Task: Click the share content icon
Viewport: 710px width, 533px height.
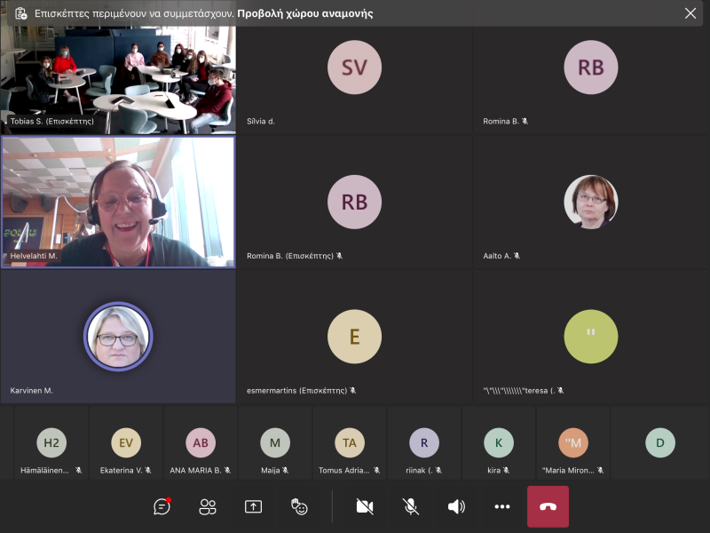Action: click(253, 506)
